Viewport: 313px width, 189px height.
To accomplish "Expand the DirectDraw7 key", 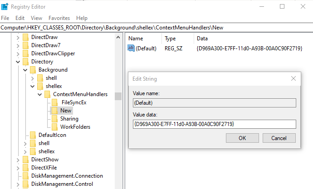I will [18, 46].
